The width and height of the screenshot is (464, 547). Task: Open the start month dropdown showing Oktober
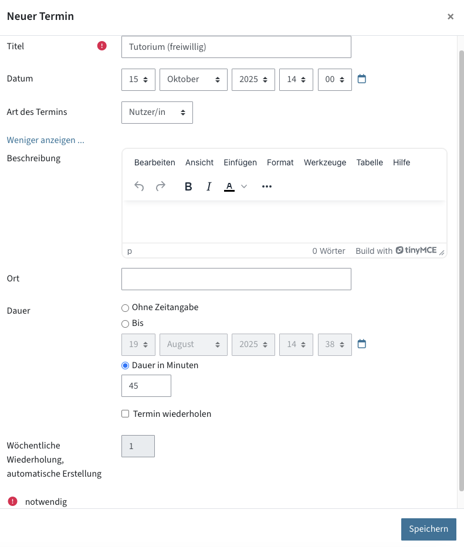click(194, 80)
